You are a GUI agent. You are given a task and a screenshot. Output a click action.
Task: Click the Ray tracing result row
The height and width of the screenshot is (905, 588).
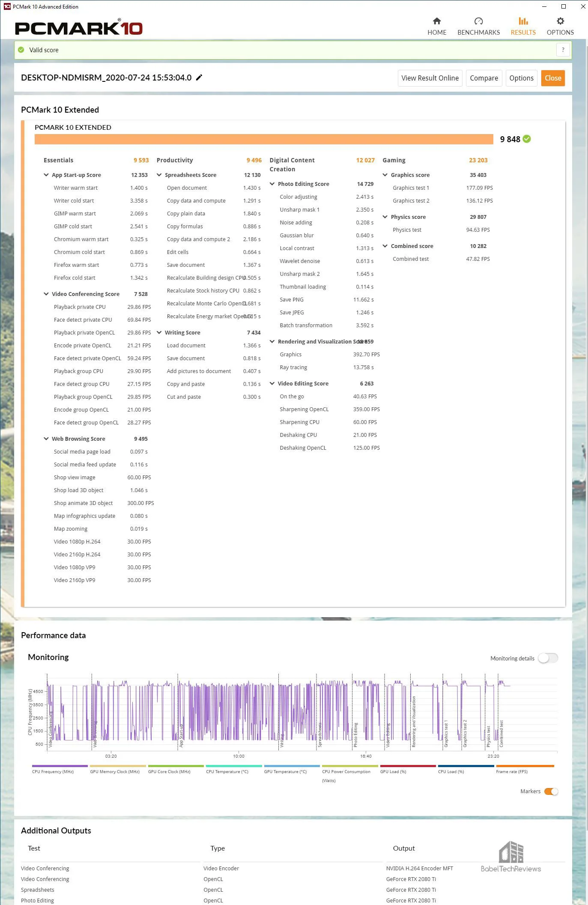(x=327, y=367)
